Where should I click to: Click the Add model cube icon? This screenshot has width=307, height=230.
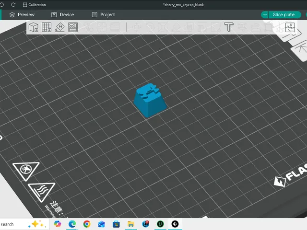34,27
